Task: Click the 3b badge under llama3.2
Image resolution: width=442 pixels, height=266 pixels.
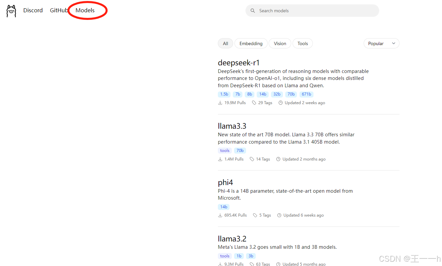Action: click(x=251, y=256)
